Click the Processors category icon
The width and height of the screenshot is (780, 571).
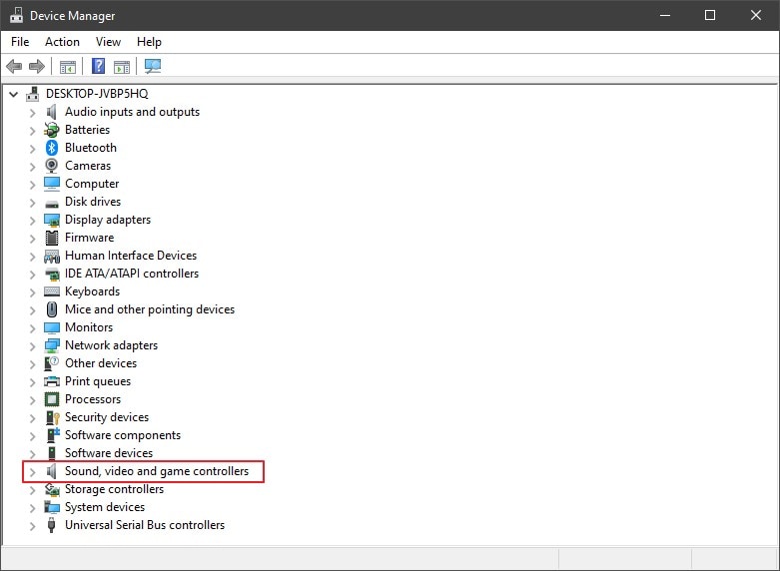pyautogui.click(x=52, y=399)
